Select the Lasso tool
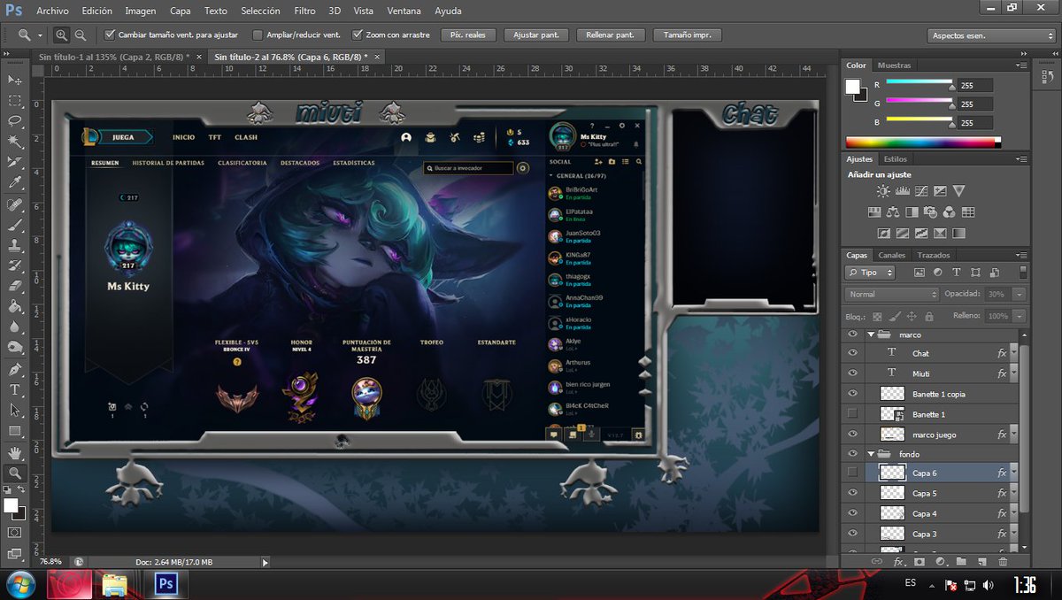1062x600 pixels. click(x=14, y=121)
